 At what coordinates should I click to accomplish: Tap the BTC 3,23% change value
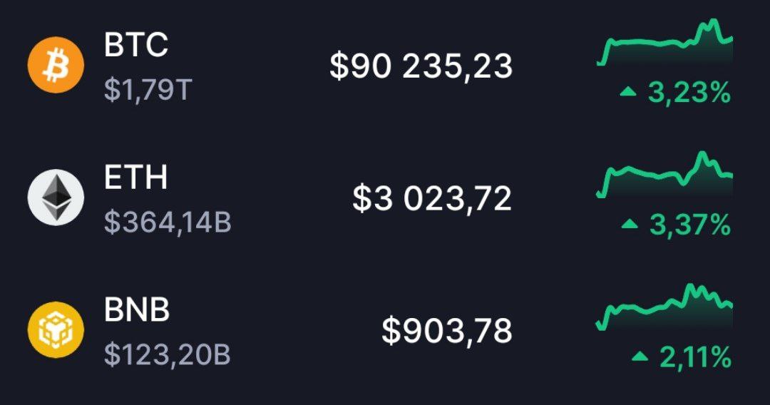click(x=689, y=92)
